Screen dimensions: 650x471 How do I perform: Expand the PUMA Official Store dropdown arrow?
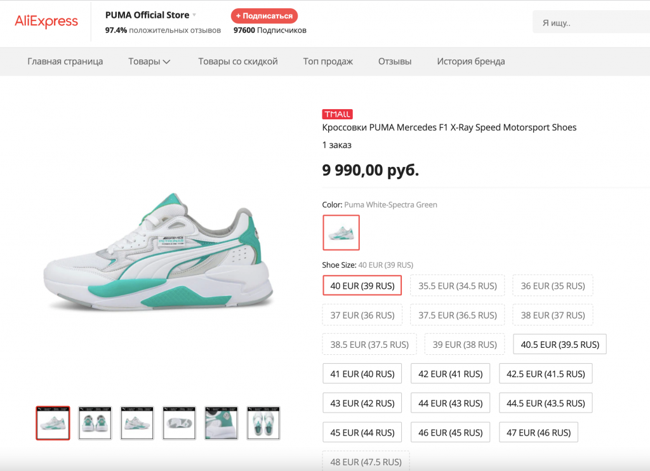coord(194,15)
